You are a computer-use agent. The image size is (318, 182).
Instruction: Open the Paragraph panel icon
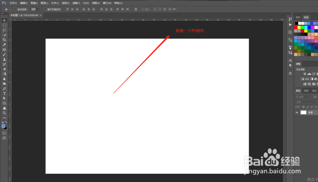[290, 66]
